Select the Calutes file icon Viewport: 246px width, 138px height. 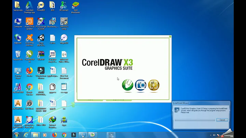52,39
